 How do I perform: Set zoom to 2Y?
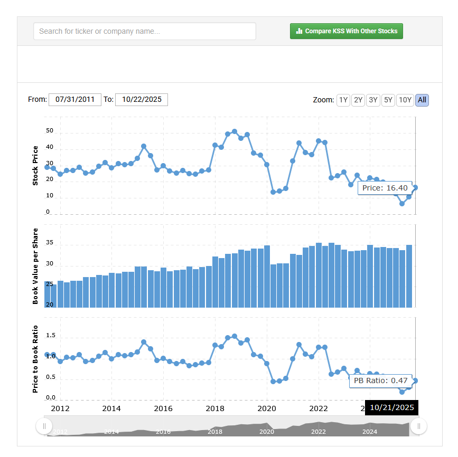pyautogui.click(x=358, y=100)
